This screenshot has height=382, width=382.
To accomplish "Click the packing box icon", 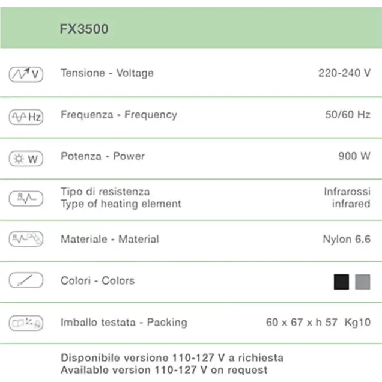I will (26, 323).
